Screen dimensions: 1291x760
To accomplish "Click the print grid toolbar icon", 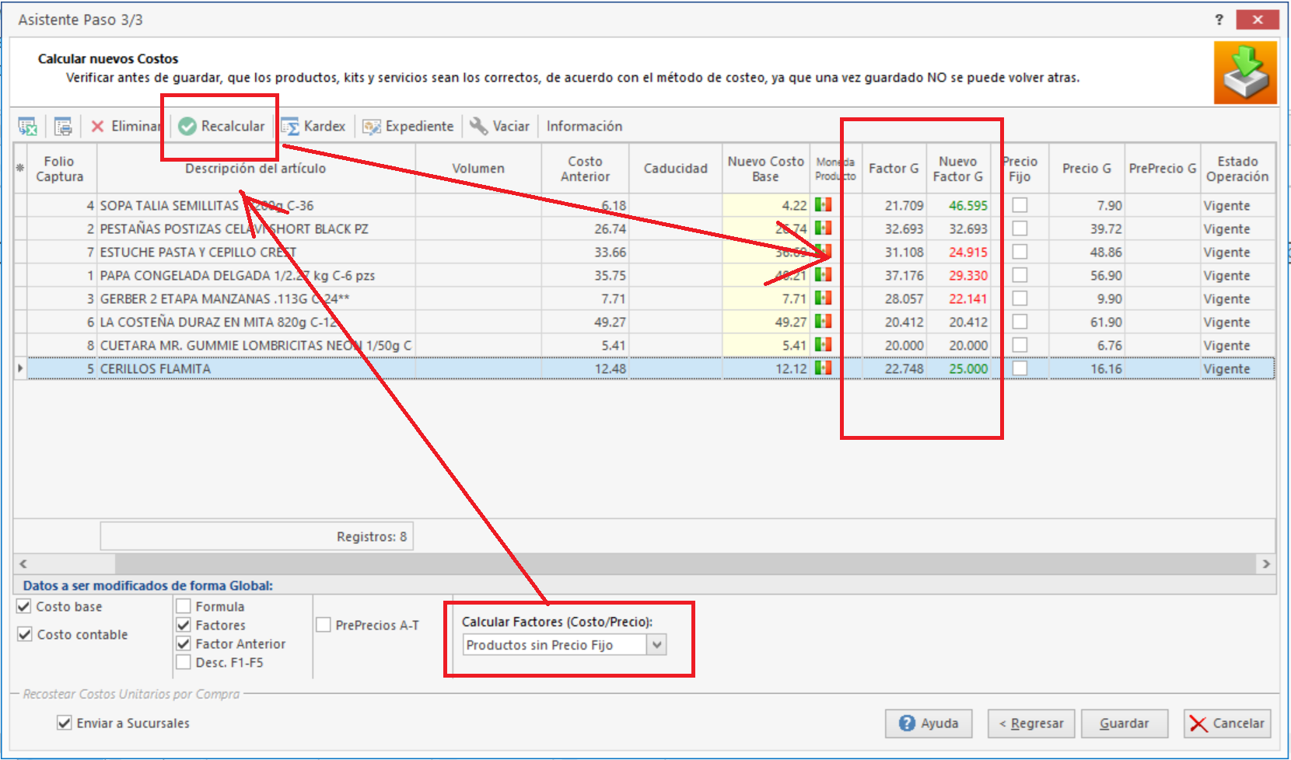I will pos(63,126).
